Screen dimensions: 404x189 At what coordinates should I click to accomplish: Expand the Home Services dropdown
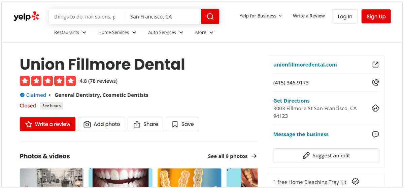click(117, 32)
